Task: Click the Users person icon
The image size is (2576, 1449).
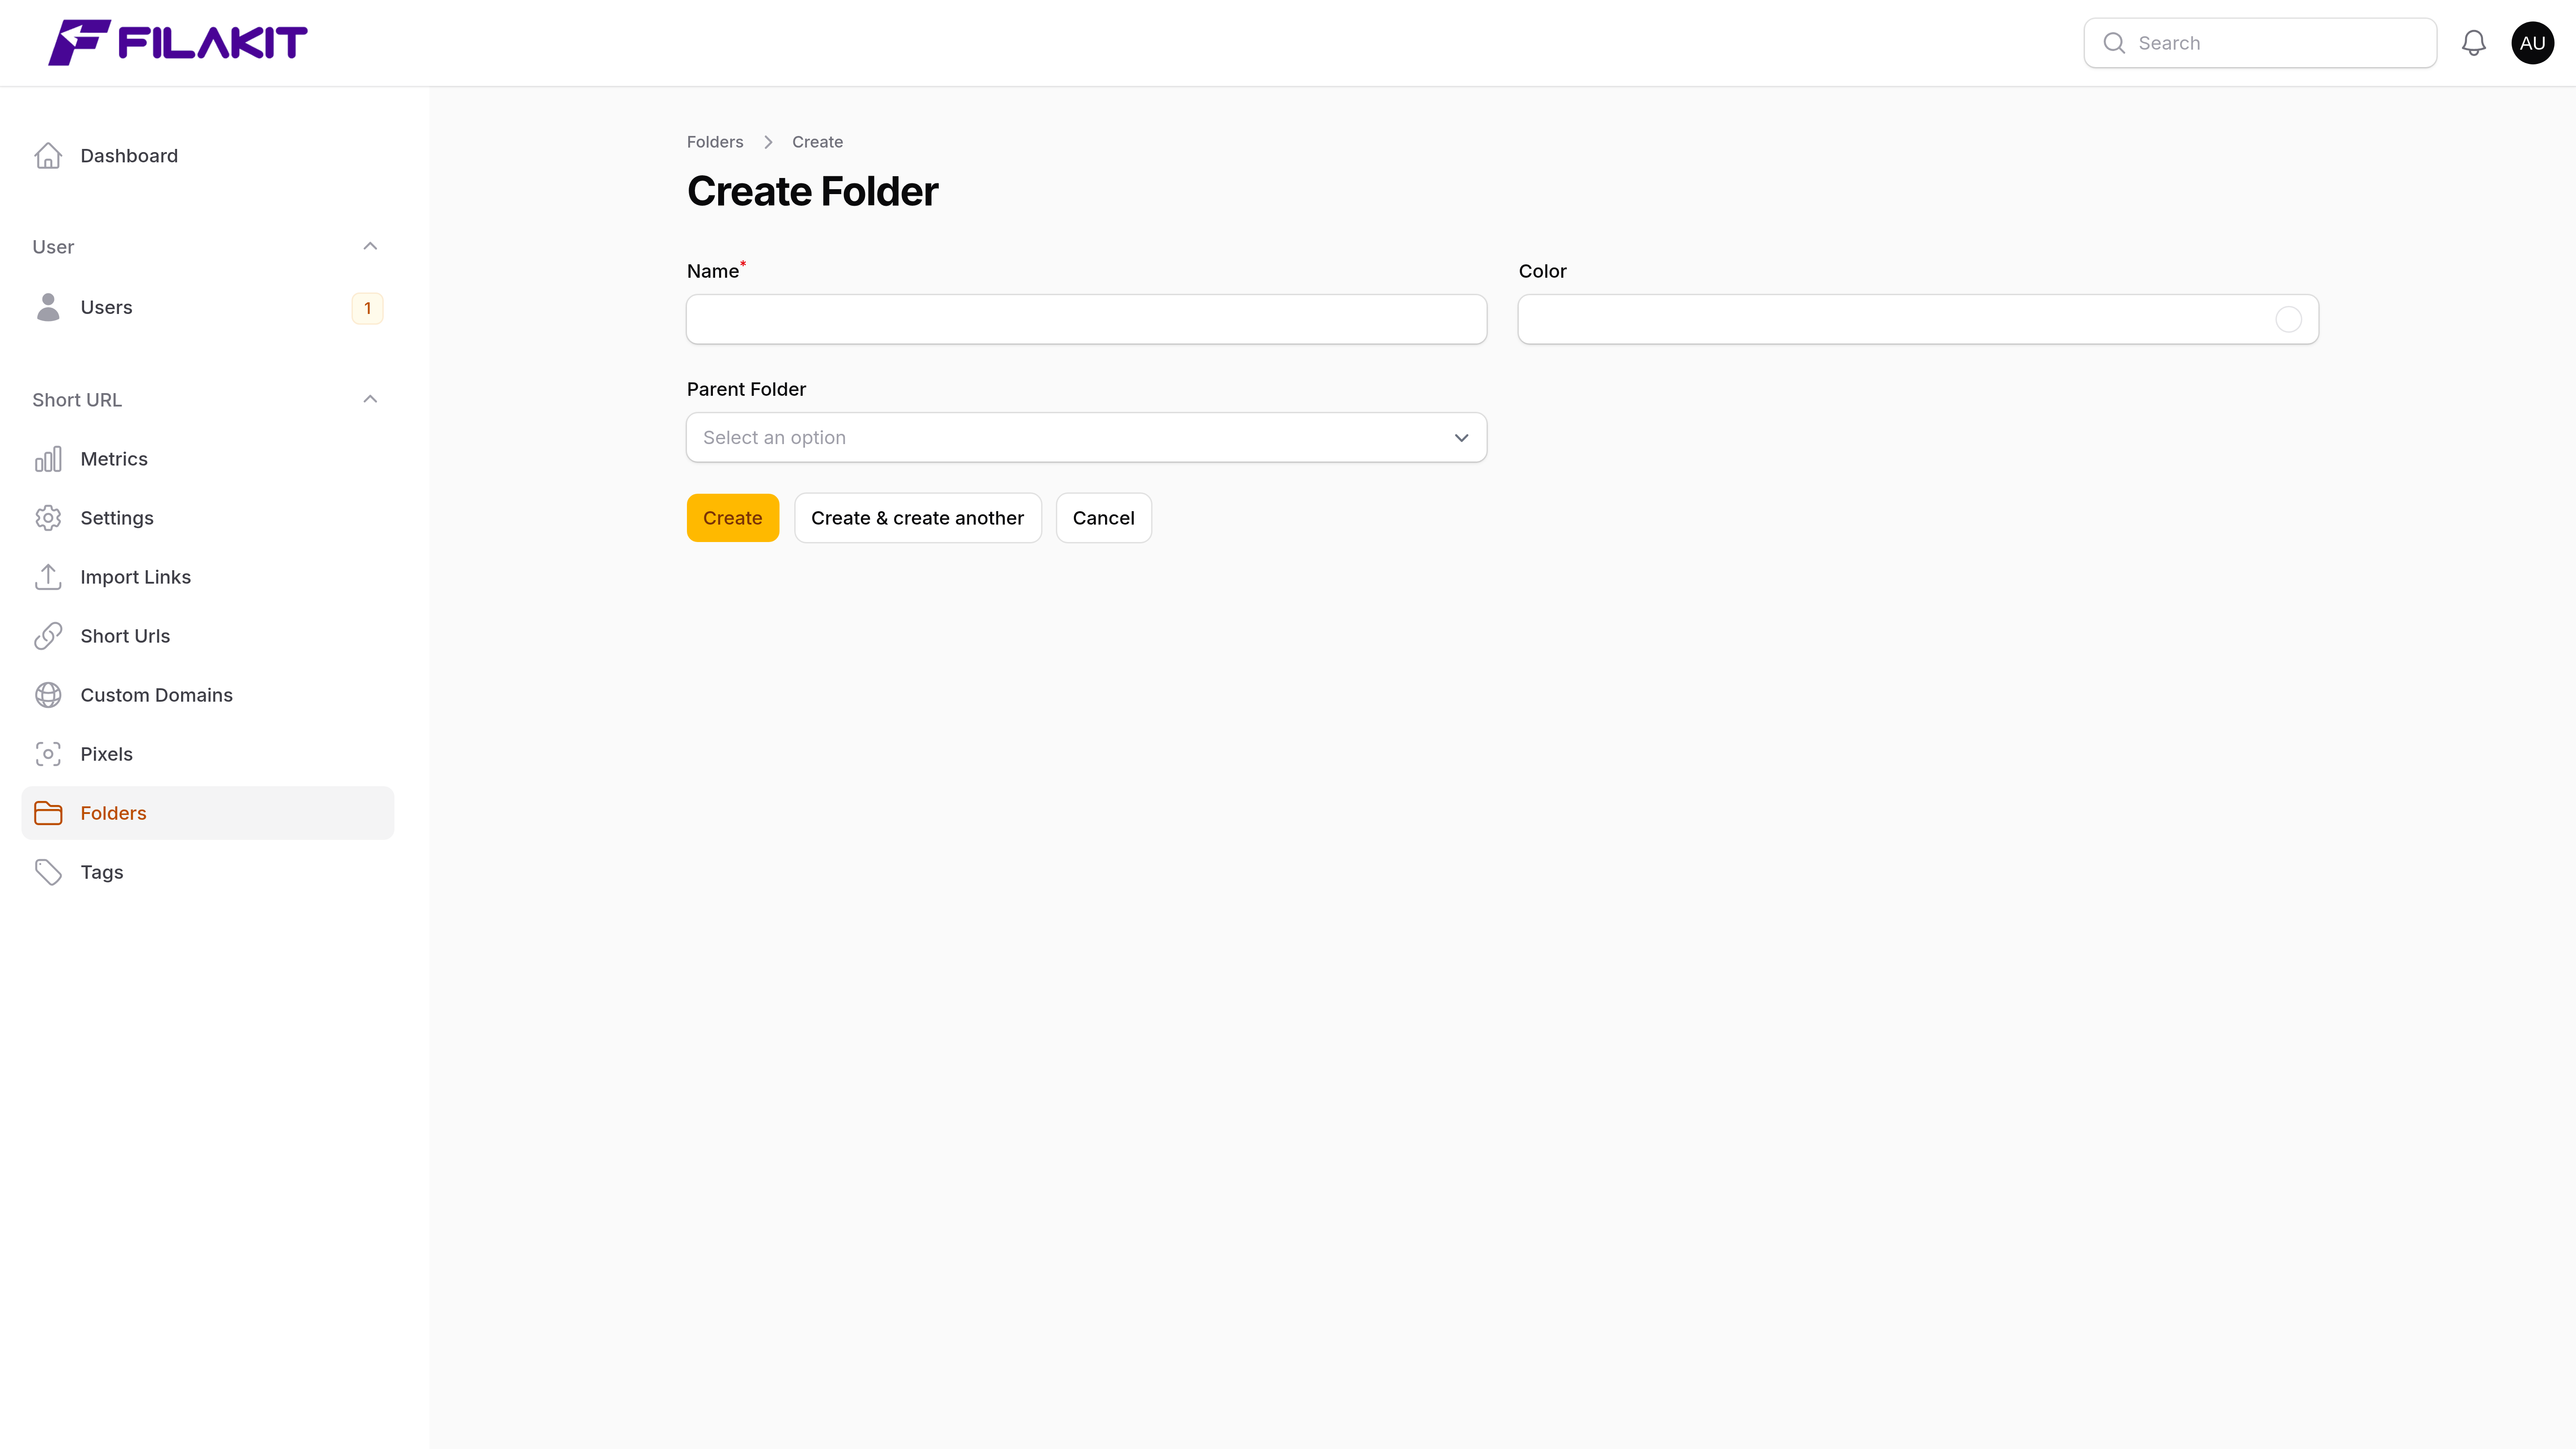Action: click(x=48, y=307)
